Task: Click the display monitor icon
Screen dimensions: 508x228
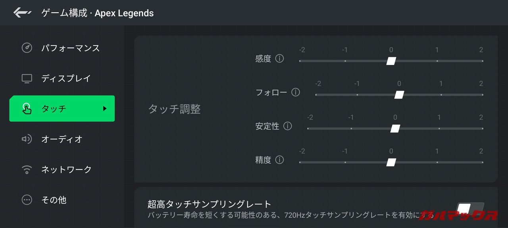Action: click(27, 78)
